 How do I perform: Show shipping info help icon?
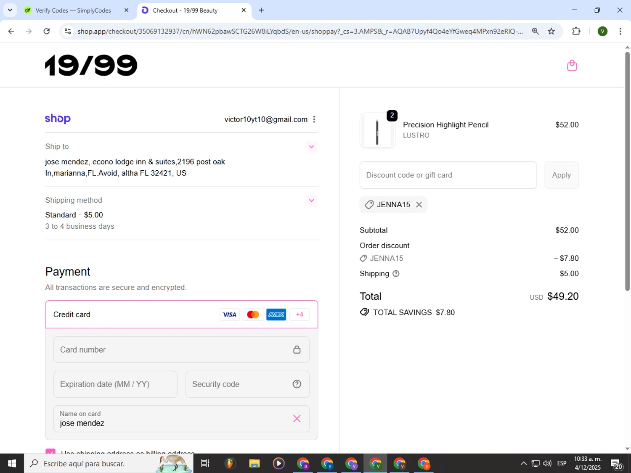(396, 274)
